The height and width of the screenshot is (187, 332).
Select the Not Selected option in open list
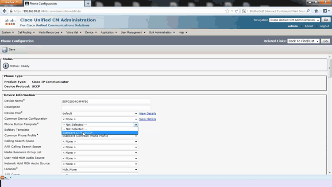coord(100,129)
